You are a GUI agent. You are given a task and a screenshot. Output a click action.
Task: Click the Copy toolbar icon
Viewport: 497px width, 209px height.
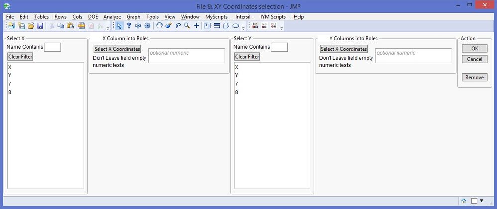coord(61,26)
